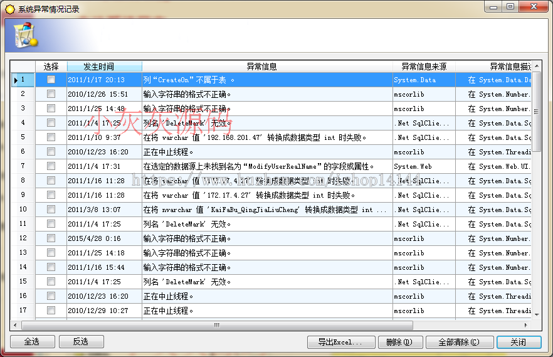Click the 异常信息 column header
This screenshot has height=357, width=553.
tap(267, 67)
